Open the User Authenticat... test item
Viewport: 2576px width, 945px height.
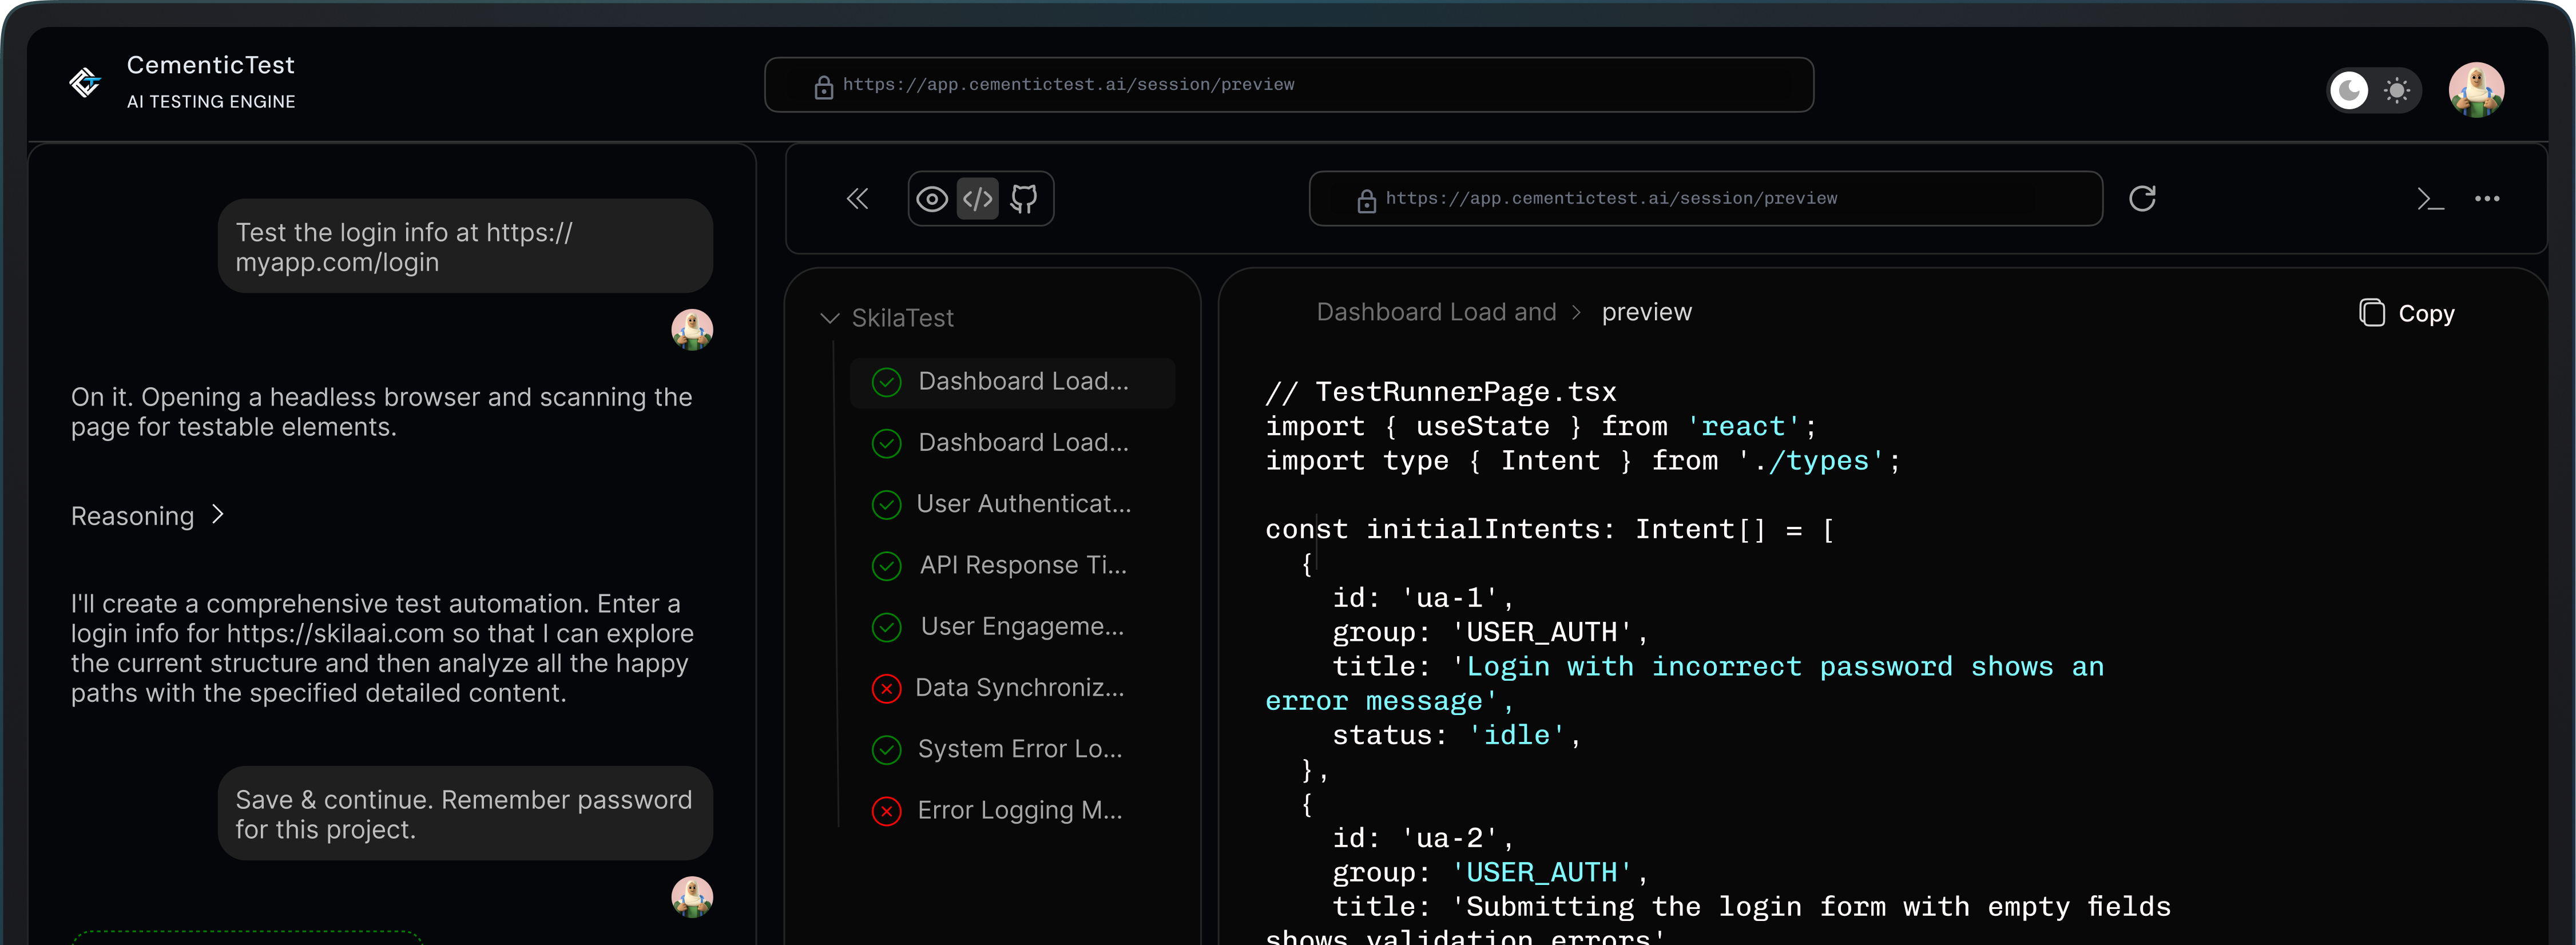pos(1023,504)
